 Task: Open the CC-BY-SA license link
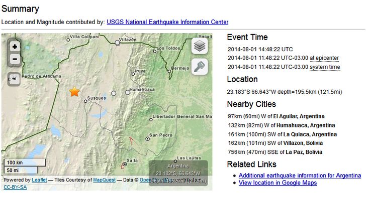coord(15,187)
